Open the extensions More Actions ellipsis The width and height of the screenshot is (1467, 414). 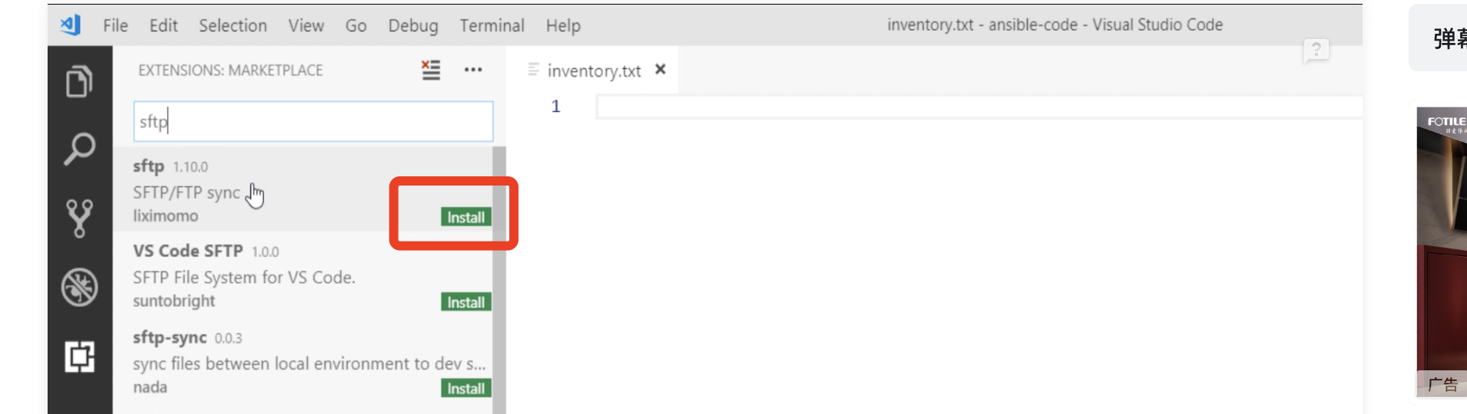(x=473, y=70)
